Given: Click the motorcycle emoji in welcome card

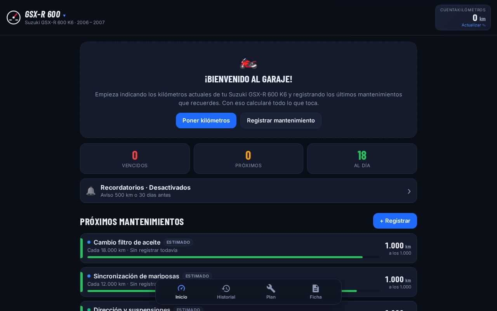Looking at the screenshot, I should [x=248, y=63].
